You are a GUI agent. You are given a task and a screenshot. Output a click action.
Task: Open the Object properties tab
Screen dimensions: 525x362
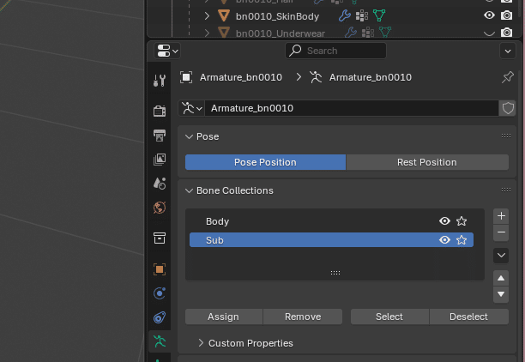(x=160, y=269)
